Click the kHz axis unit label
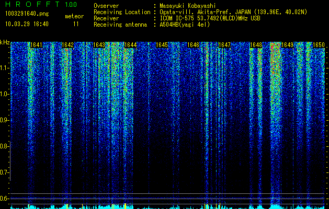The width and height of the screenshot is (329, 209). [x=5, y=42]
